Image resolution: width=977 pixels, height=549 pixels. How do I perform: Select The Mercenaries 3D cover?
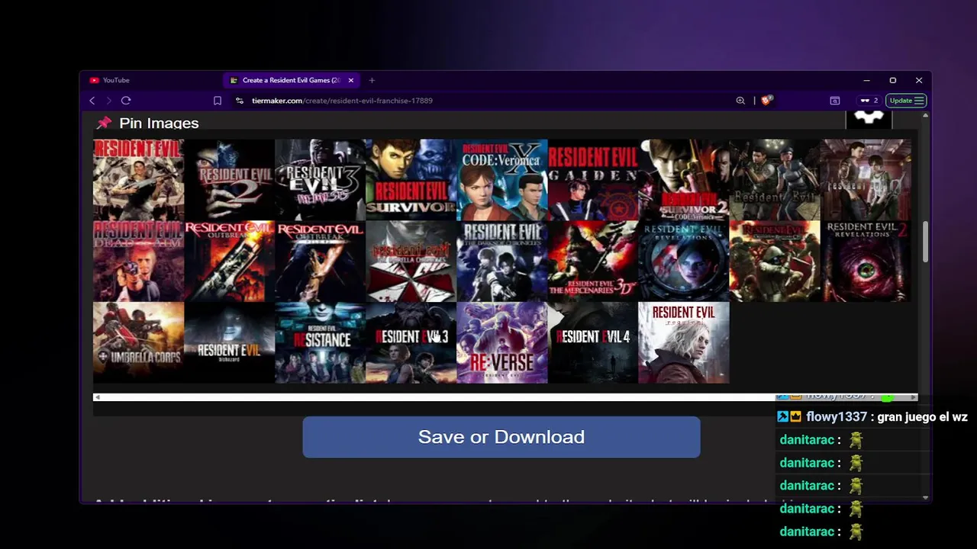(592, 262)
